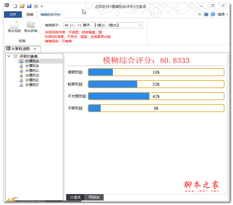Open the 文件 file menu tab

[13, 15]
